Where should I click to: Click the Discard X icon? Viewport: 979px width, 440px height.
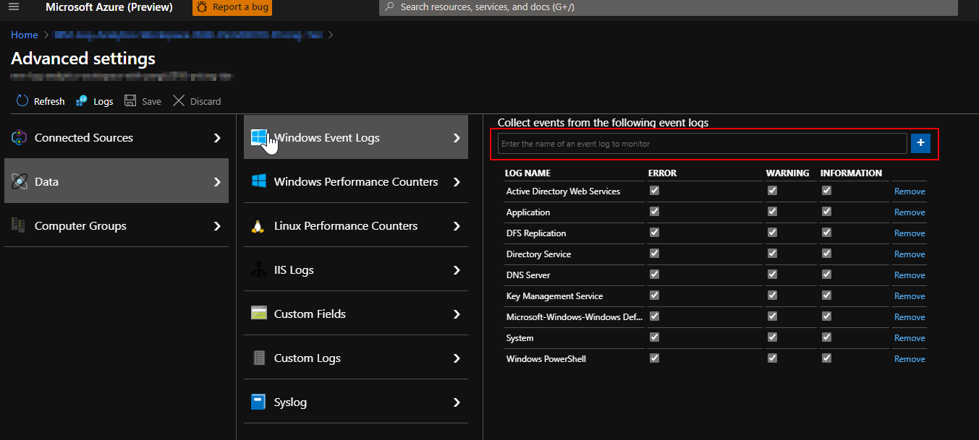point(179,101)
